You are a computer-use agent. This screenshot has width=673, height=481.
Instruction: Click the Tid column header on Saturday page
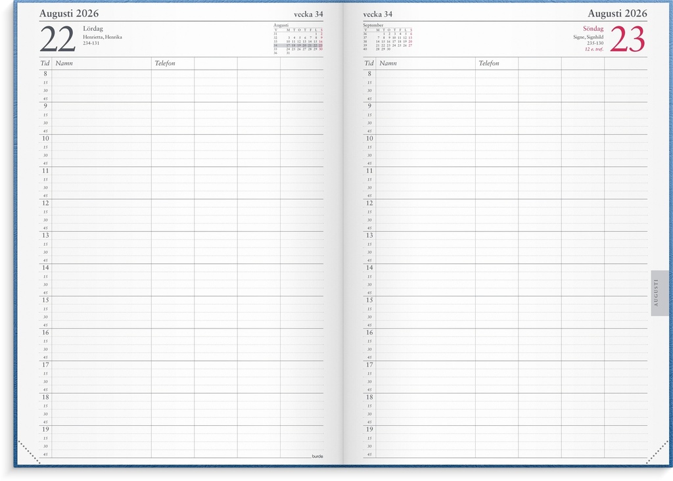(x=45, y=64)
